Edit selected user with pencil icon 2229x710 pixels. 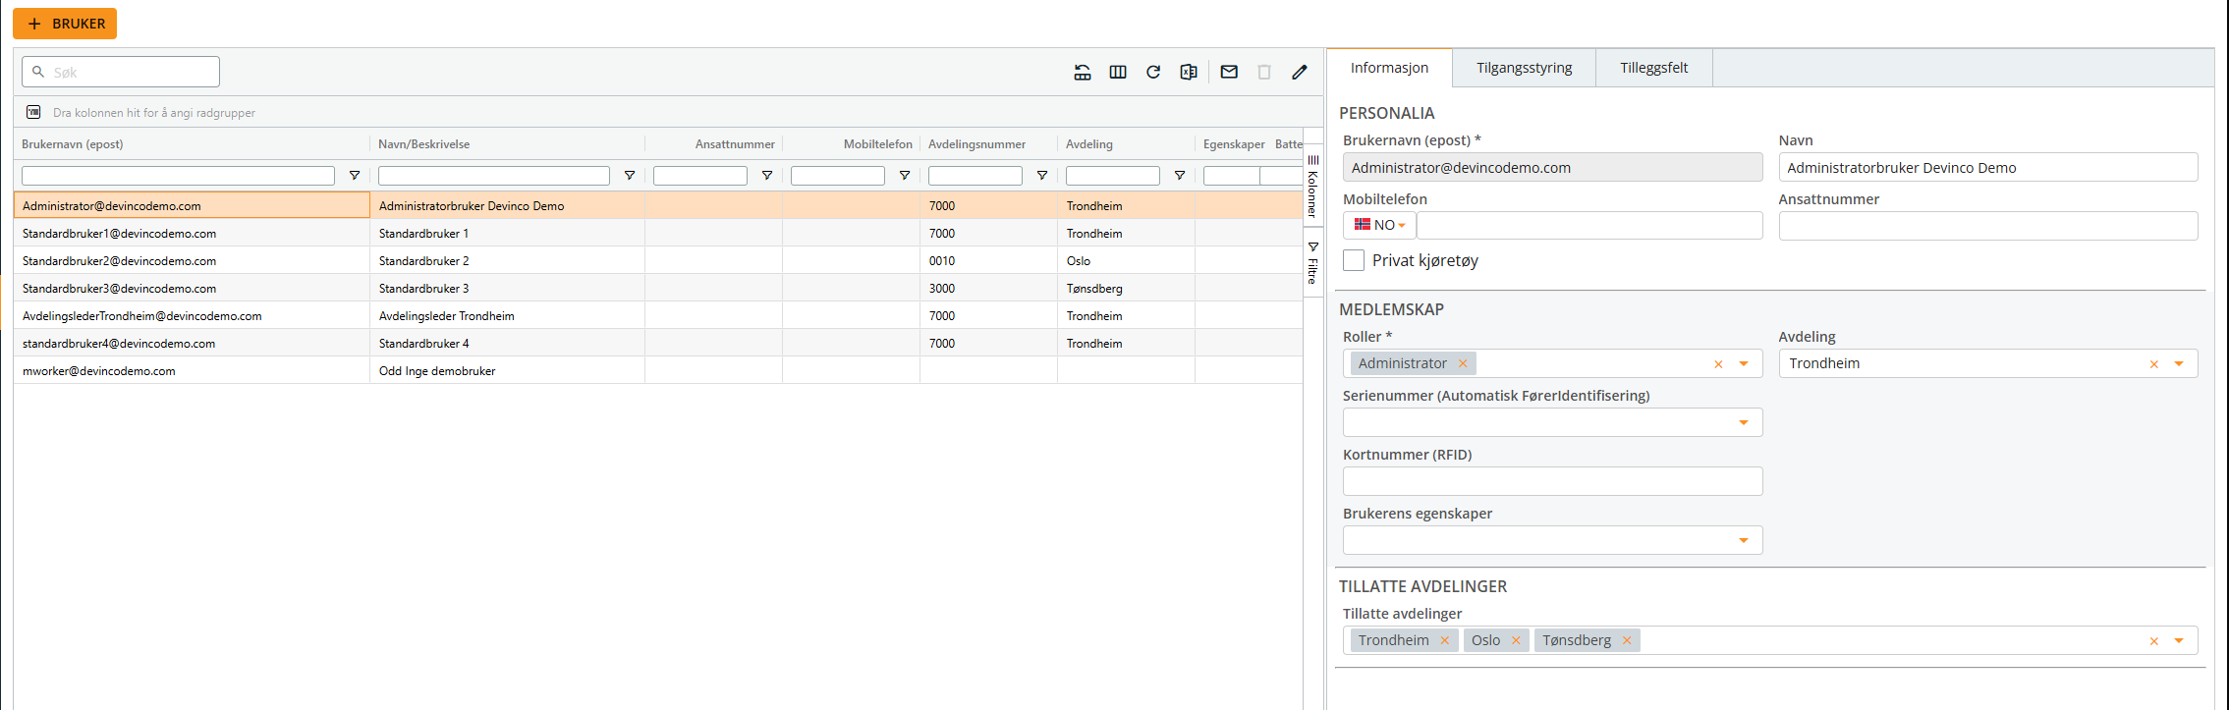(1300, 72)
